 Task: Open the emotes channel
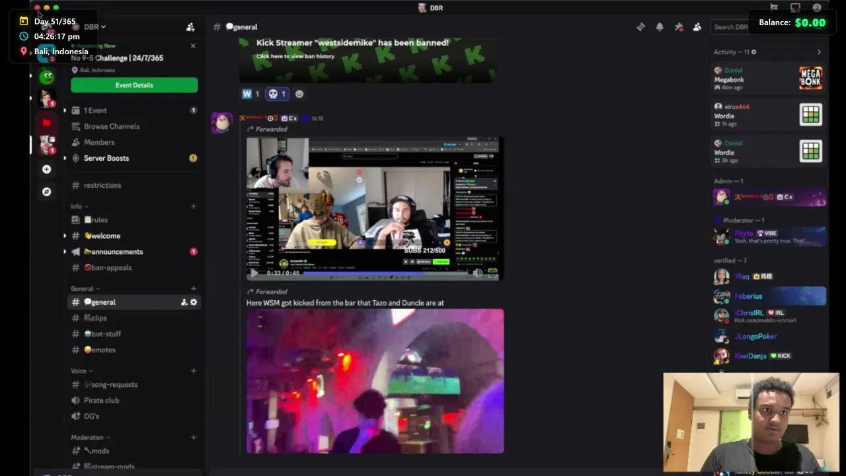(134, 350)
